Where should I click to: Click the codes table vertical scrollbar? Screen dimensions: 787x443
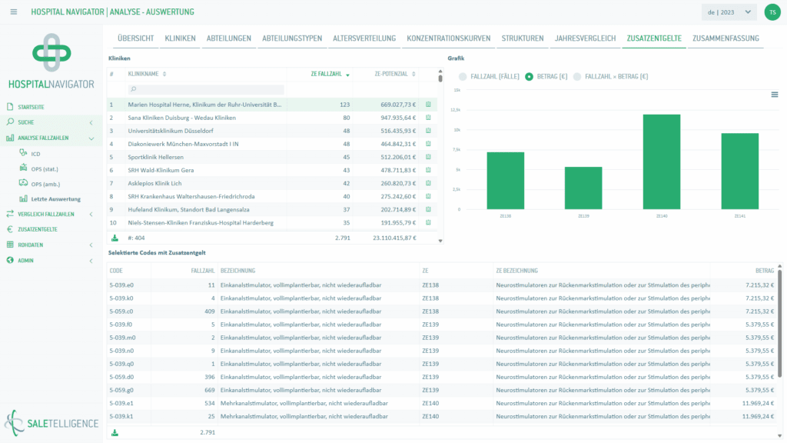[x=779, y=322]
